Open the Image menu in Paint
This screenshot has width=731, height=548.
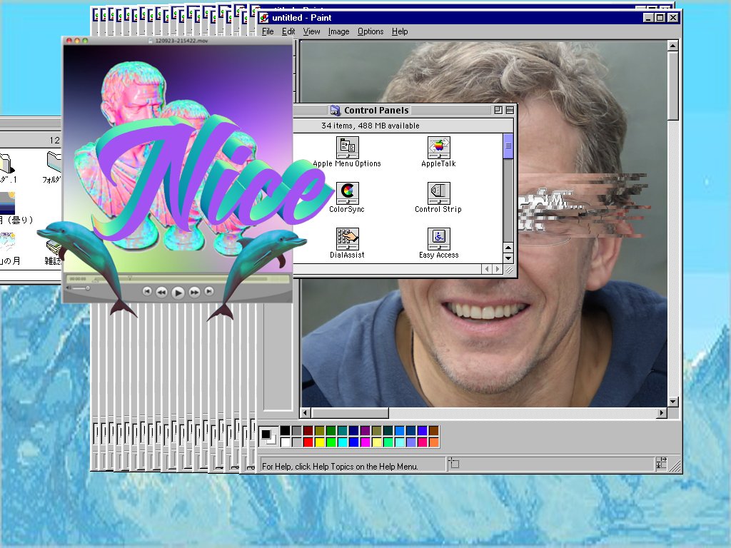338,31
